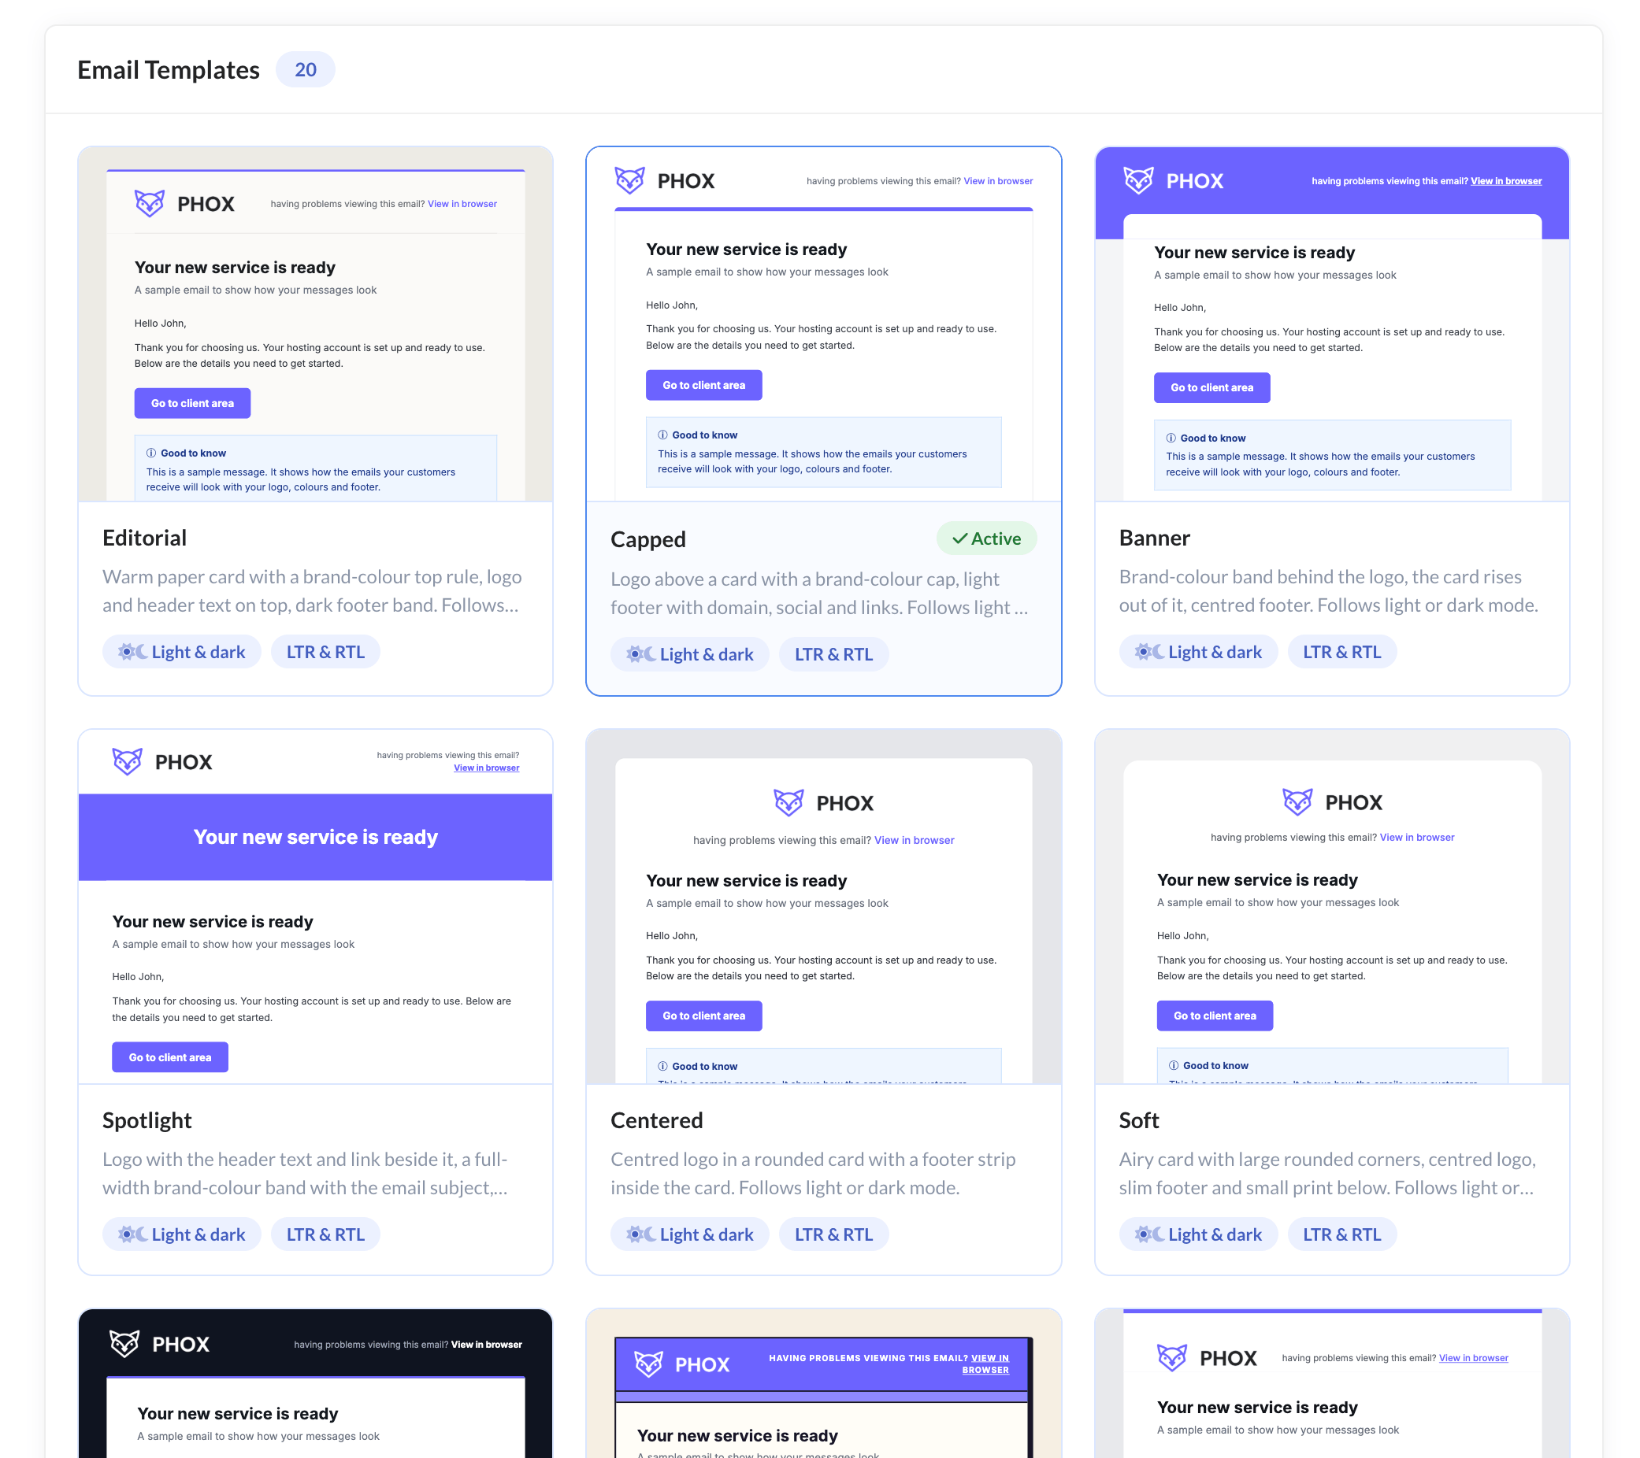Click the checkmark in the Active badge
The height and width of the screenshot is (1458, 1640).
pyautogui.click(x=959, y=539)
